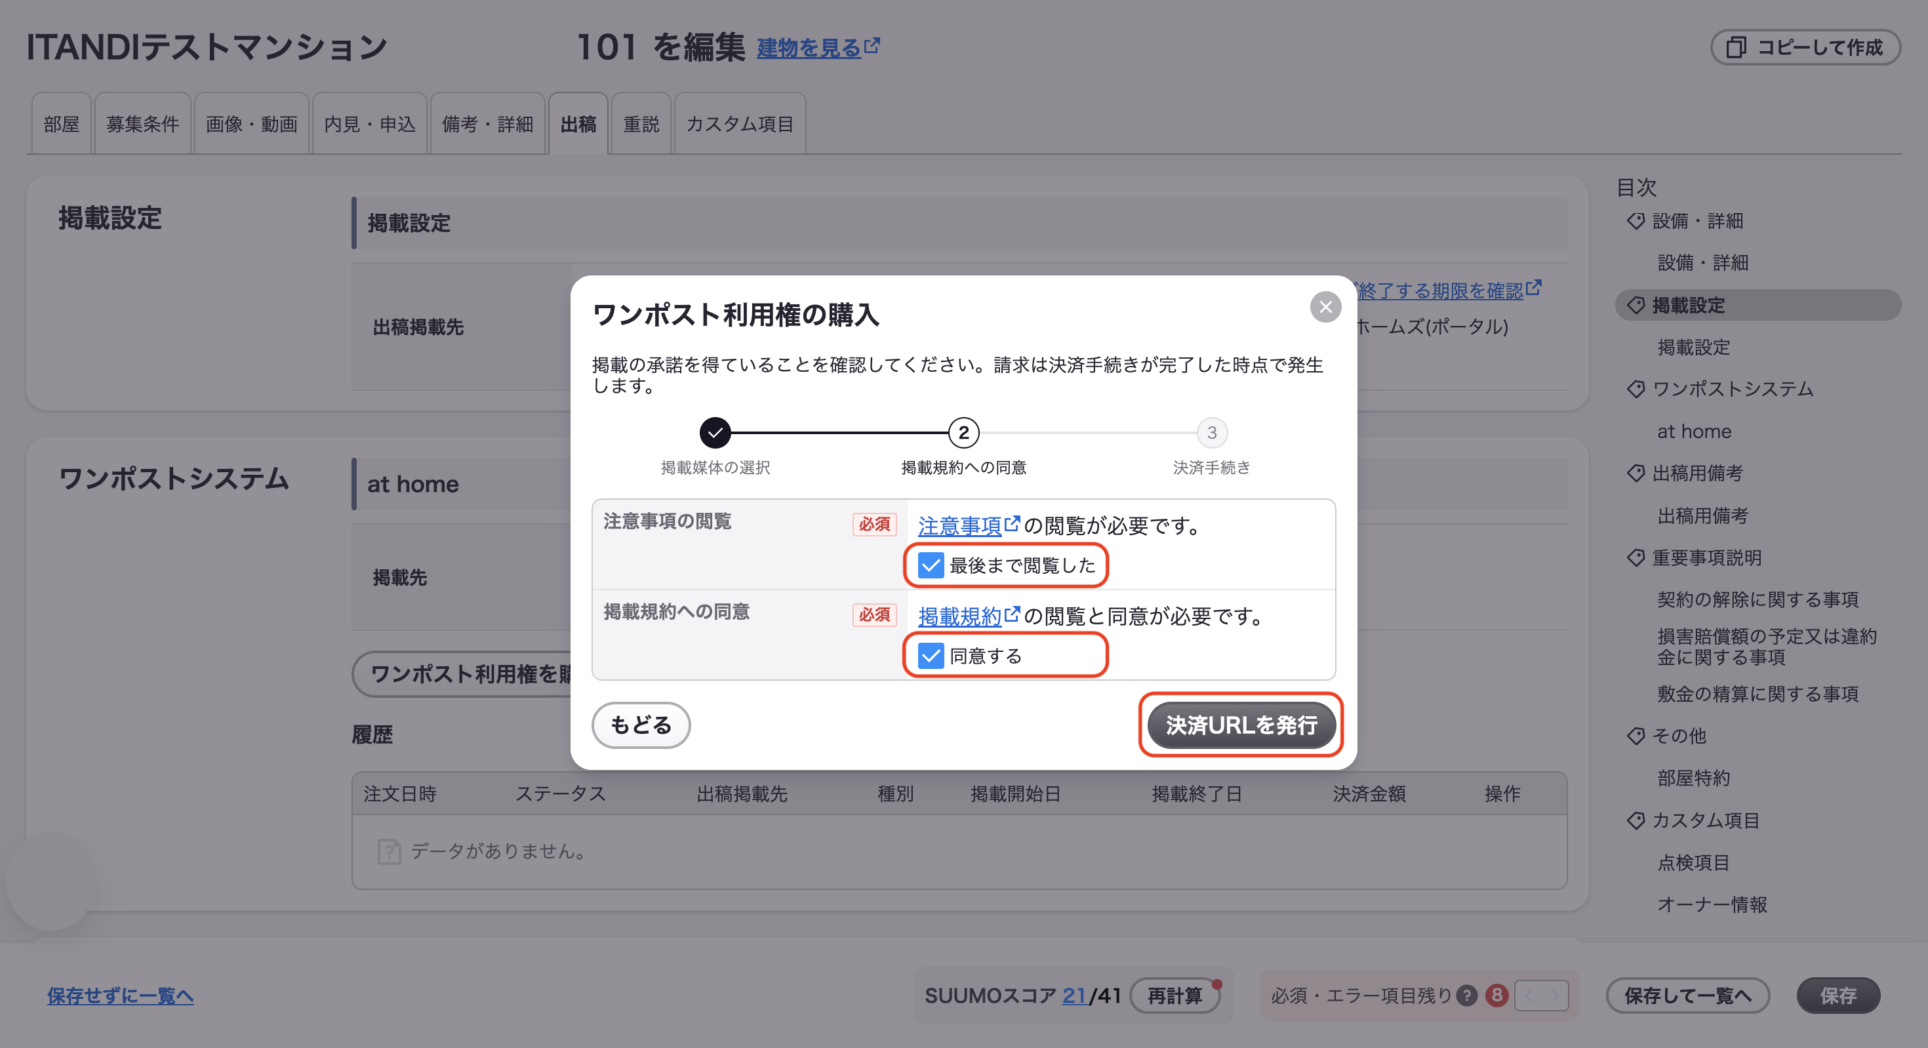Click tag icon next to カスタム項目 in 目次

pos(1636,820)
